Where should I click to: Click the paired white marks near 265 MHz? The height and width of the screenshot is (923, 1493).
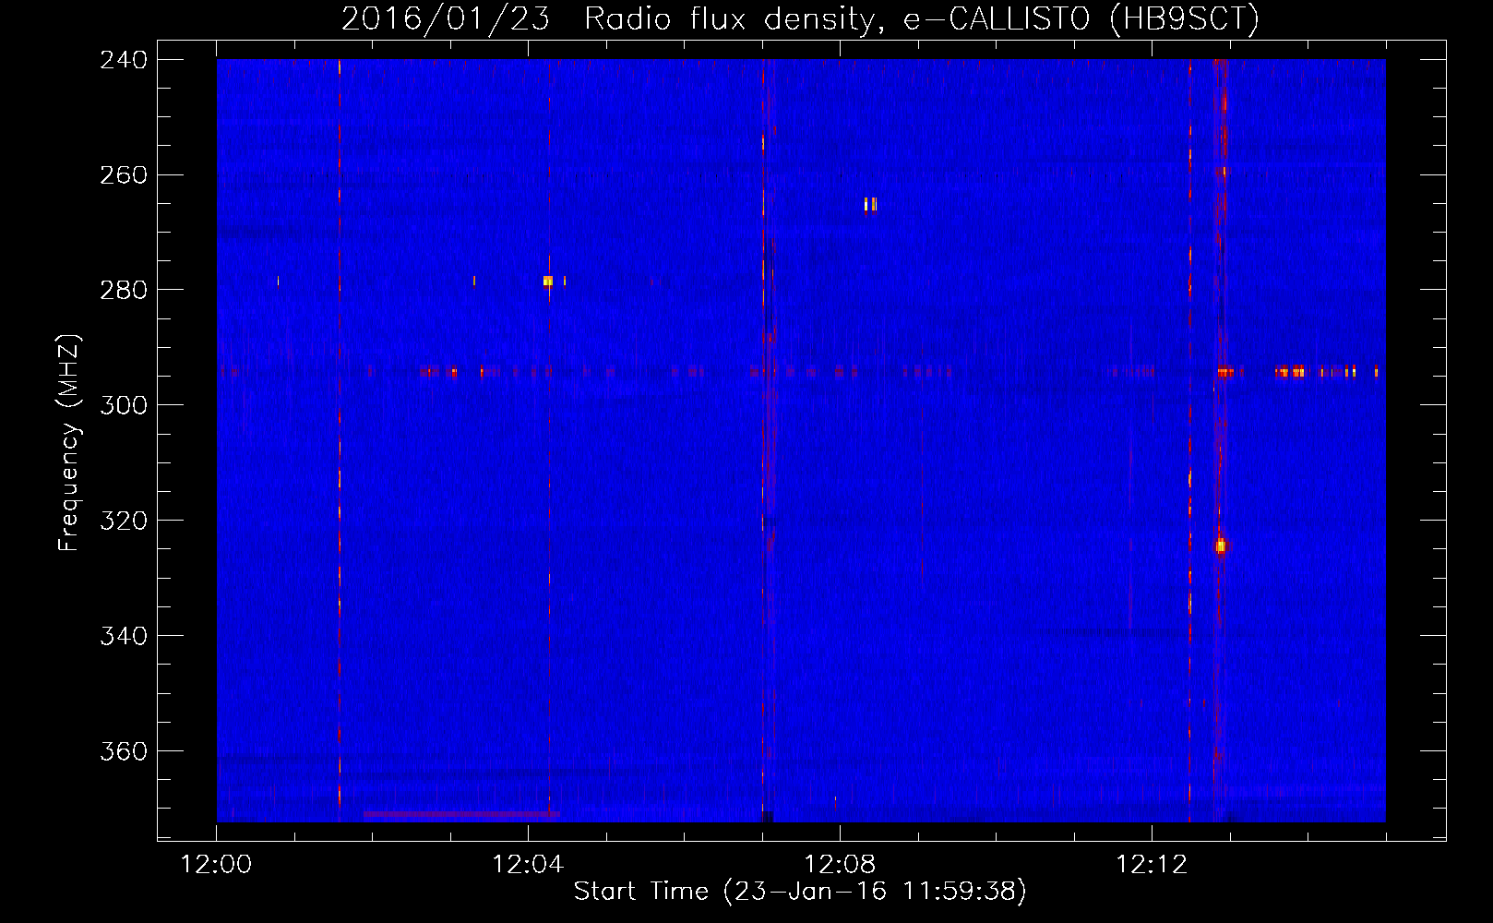(870, 204)
